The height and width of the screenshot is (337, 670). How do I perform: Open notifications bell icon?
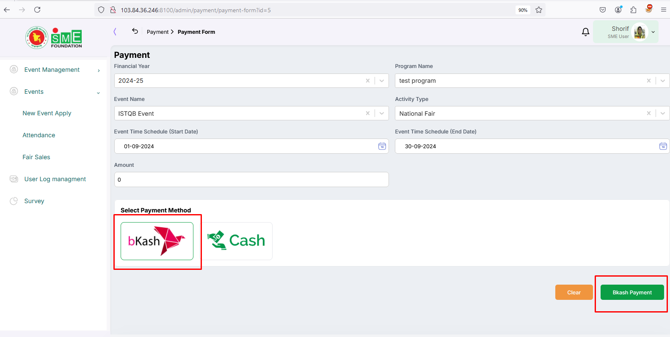click(586, 32)
